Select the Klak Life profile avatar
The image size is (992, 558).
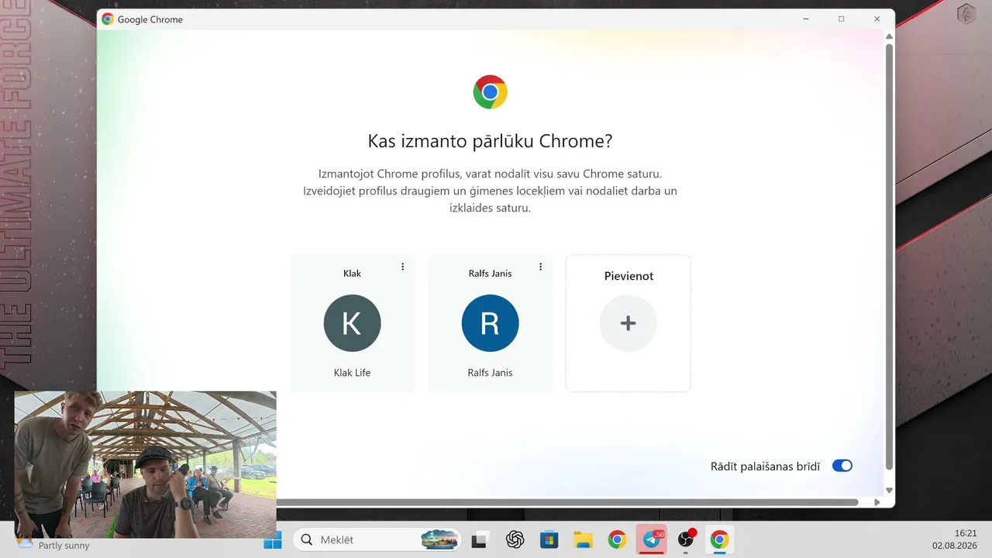pos(352,323)
